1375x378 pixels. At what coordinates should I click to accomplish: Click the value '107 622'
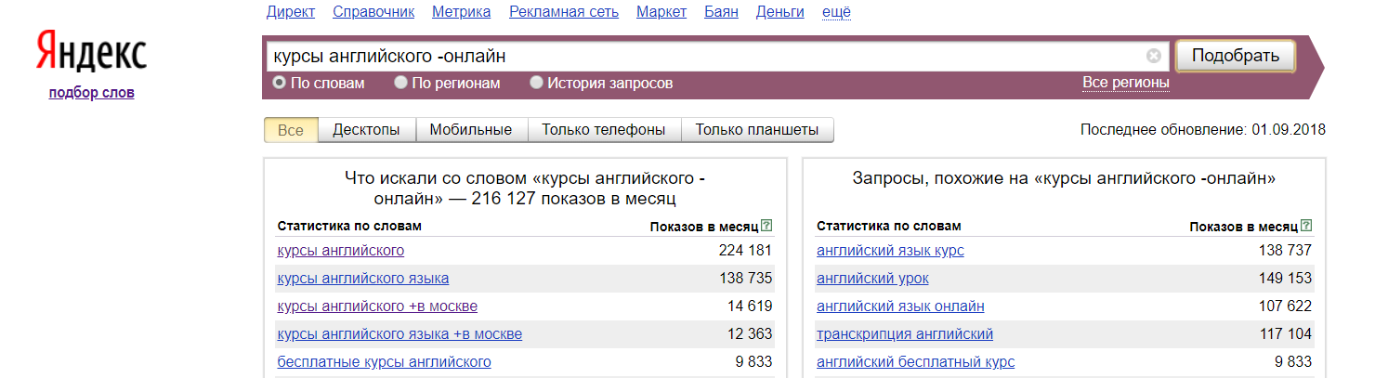pos(1284,306)
